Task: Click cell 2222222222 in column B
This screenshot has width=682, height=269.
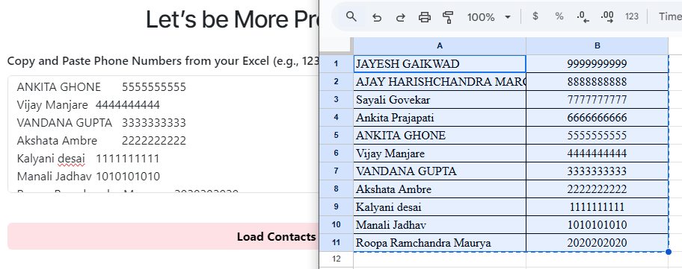Action: (597, 189)
